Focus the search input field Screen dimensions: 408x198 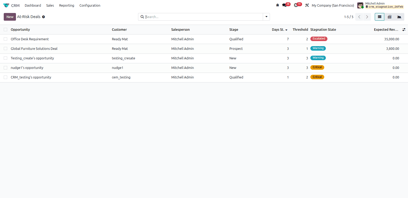click(x=203, y=17)
